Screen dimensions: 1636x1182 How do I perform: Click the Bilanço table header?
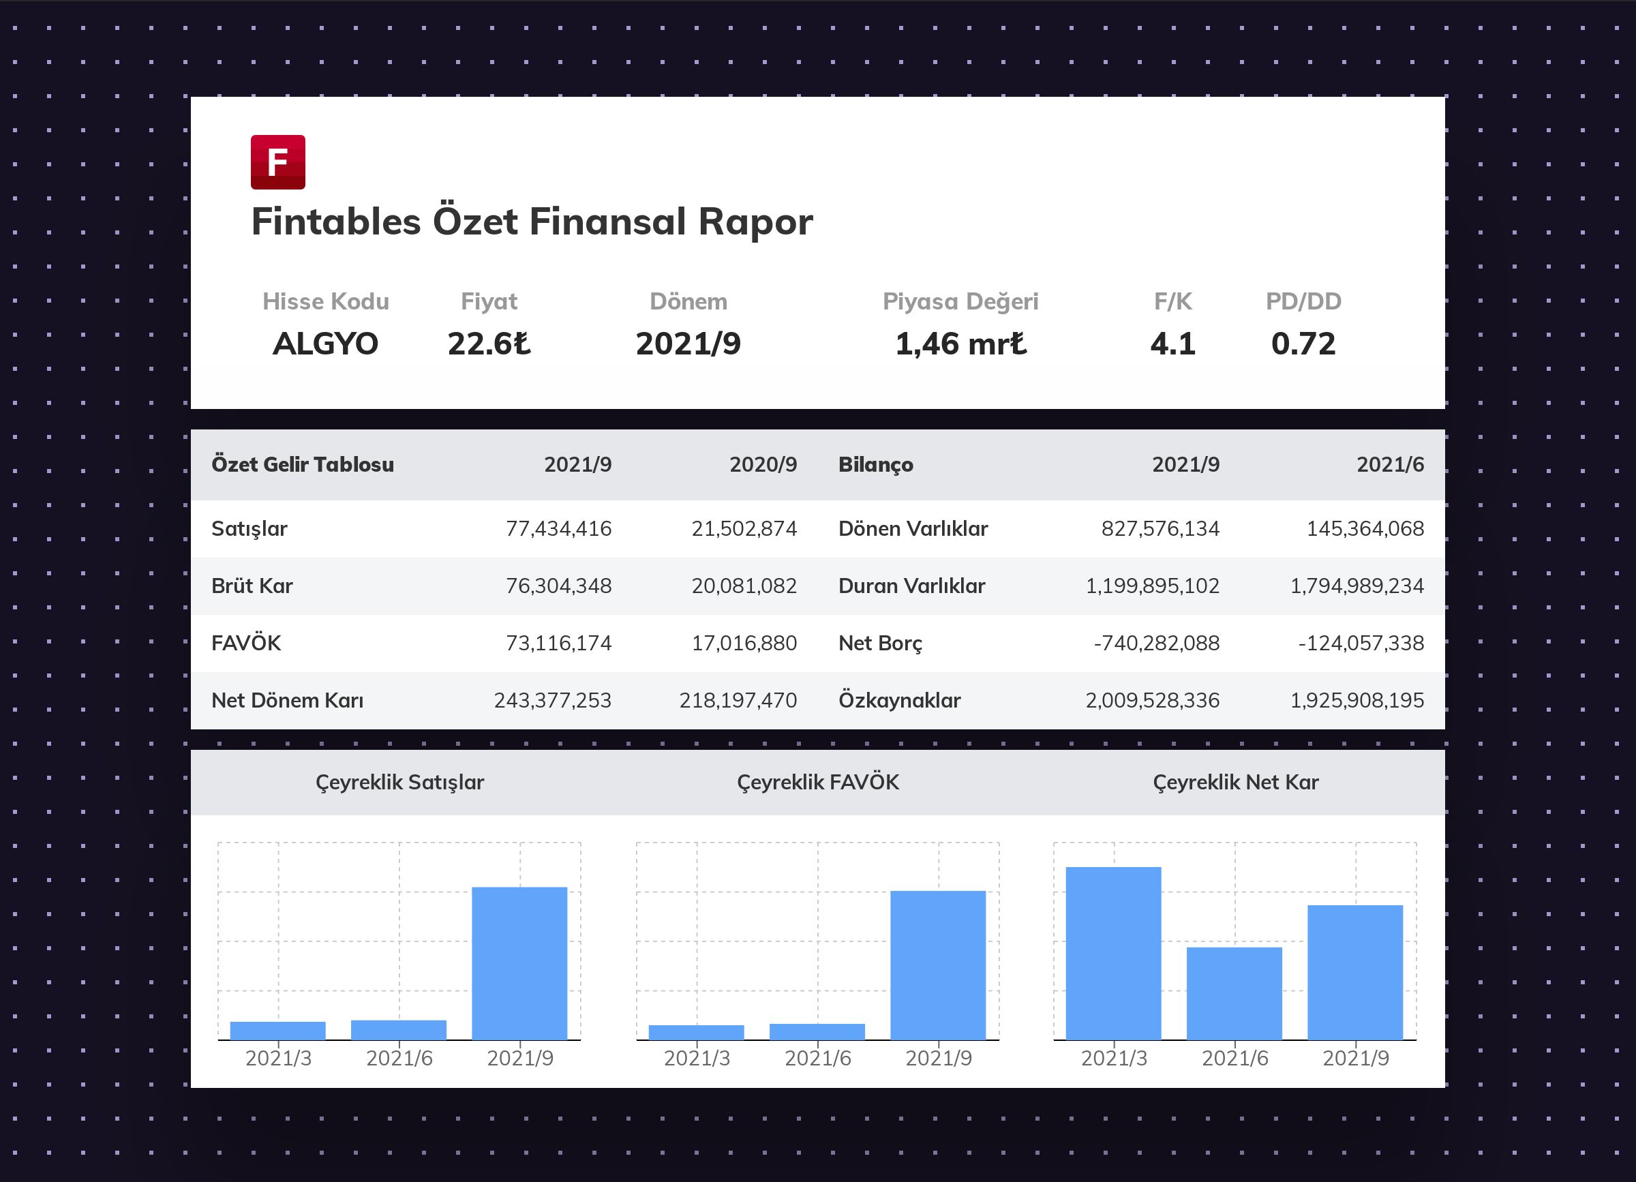(875, 464)
